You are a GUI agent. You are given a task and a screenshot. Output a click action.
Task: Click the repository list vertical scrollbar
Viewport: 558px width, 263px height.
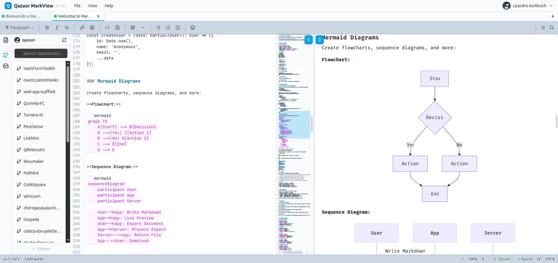tap(68, 105)
